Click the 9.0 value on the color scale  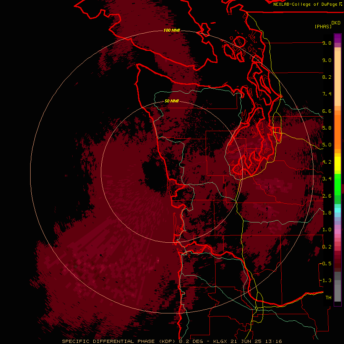coord(327,60)
